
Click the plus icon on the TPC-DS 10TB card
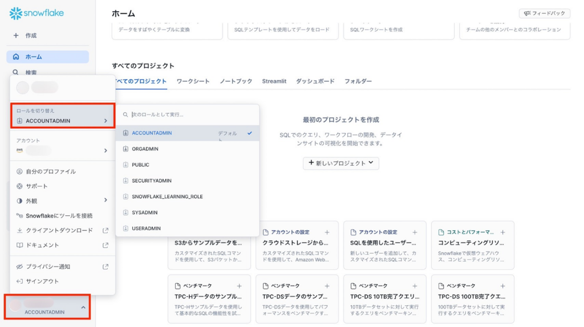coord(415,286)
